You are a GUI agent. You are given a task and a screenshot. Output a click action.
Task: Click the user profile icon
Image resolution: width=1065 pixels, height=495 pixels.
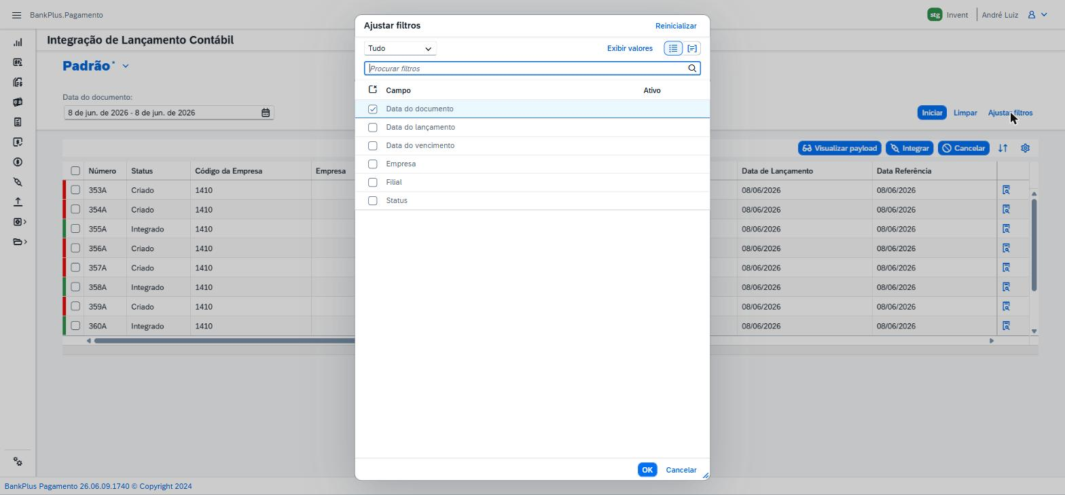click(1031, 15)
